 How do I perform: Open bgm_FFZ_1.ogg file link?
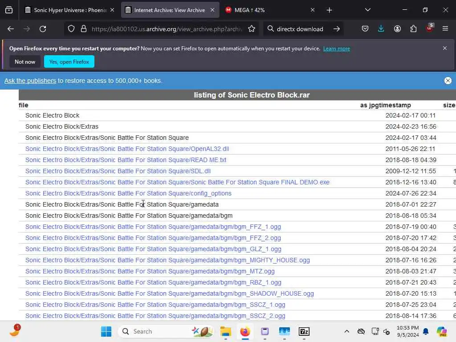pos(153,227)
